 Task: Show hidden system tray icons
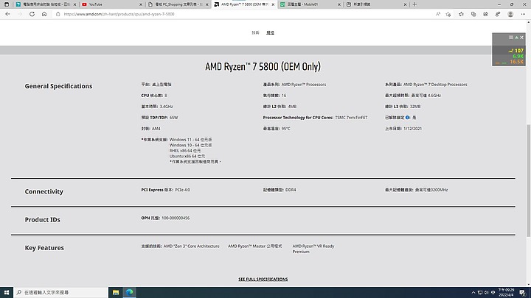[473, 293]
